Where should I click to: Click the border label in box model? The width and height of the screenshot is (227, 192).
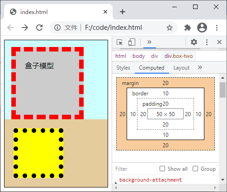(x=140, y=94)
